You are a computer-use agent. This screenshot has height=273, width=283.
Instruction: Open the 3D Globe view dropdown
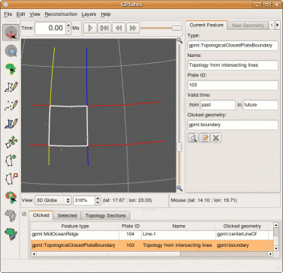[x=53, y=200]
